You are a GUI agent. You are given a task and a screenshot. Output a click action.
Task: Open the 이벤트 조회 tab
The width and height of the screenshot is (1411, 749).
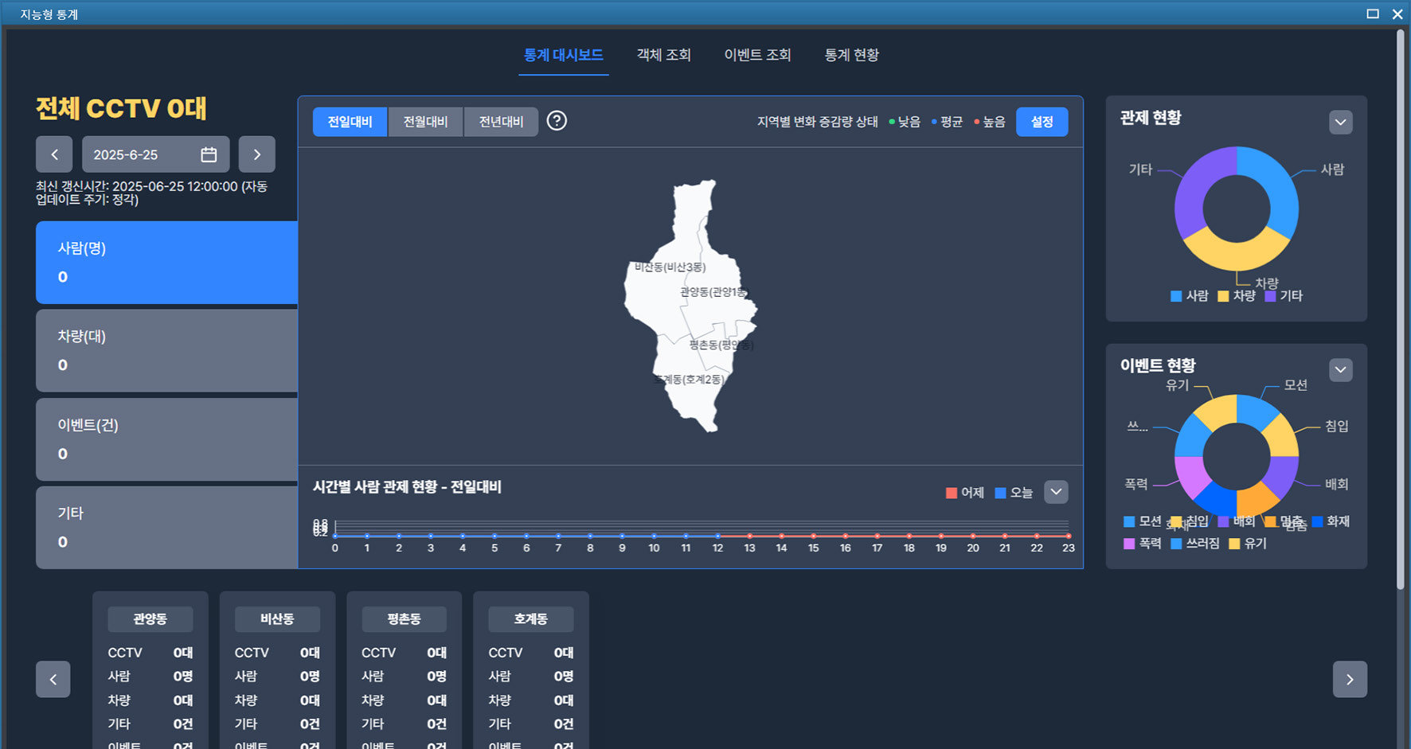(757, 55)
